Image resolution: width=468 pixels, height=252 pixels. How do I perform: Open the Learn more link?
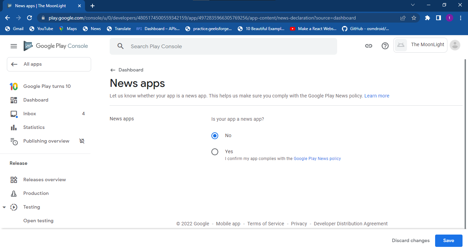[377, 96]
